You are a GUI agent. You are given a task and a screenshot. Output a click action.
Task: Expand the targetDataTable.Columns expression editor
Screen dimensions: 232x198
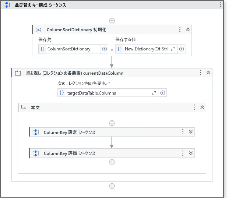coord(154,93)
